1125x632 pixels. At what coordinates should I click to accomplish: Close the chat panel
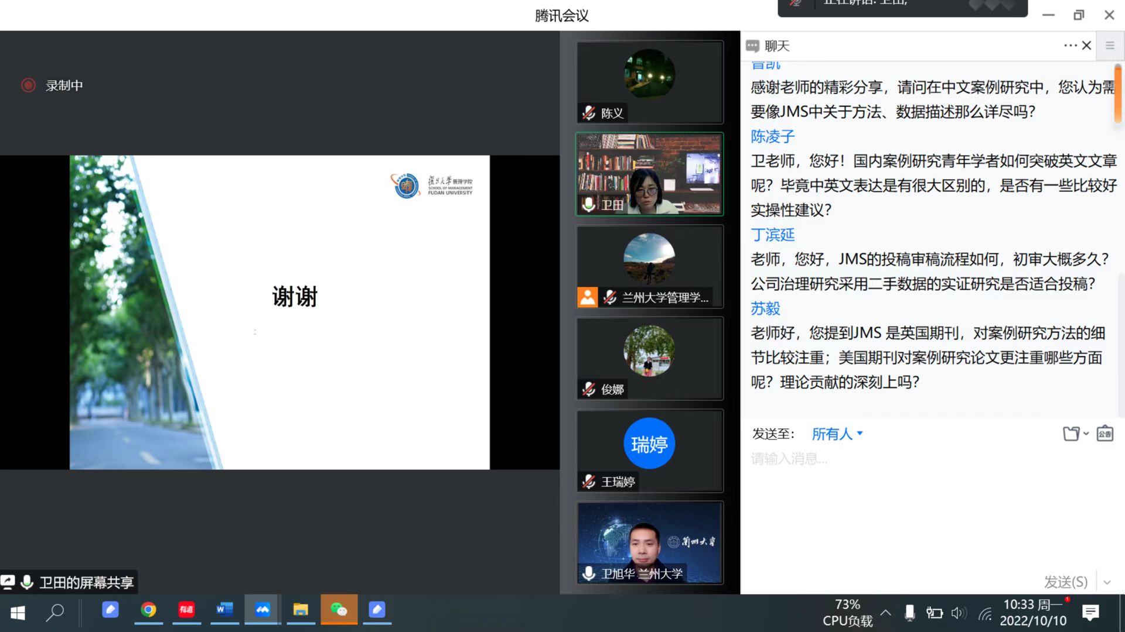point(1086,46)
